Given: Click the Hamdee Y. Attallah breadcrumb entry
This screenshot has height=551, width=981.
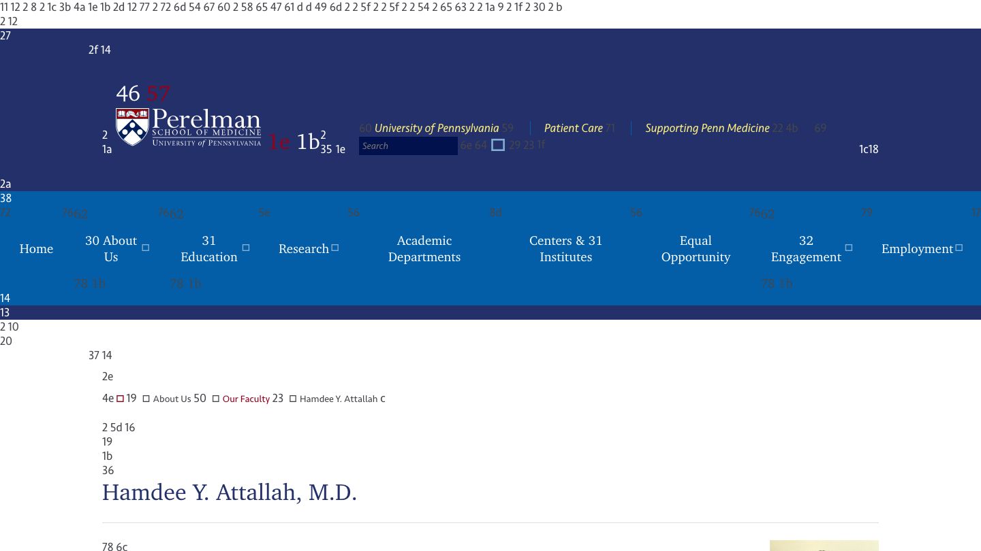Looking at the screenshot, I should click(x=338, y=399).
